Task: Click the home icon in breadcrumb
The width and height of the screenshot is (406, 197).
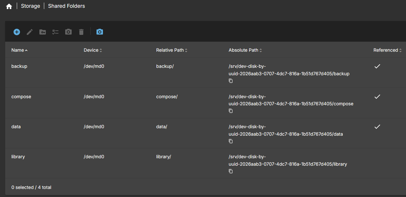Action: click(9, 6)
